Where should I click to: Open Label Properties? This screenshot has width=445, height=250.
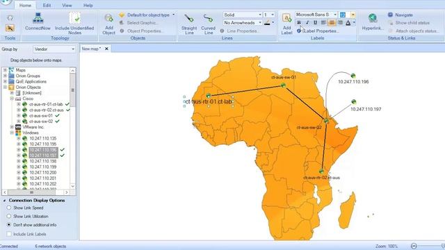(318, 31)
